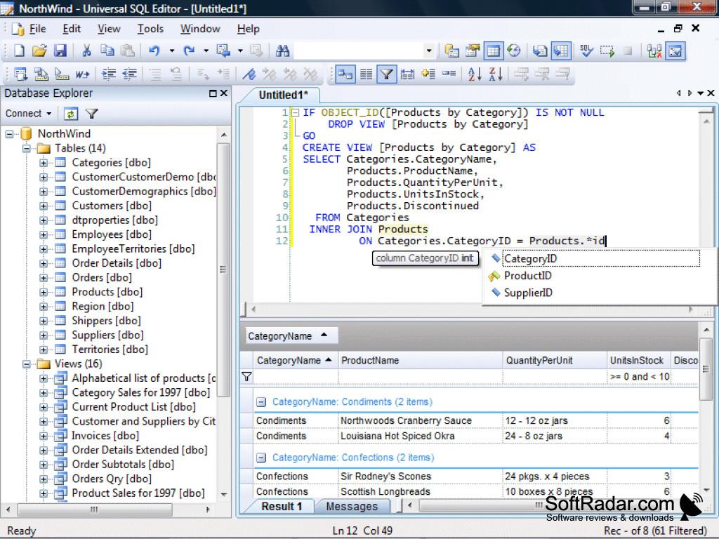Viewport: 719px width, 539px height.
Task: Sort descending with the Z-A icon
Action: (x=496, y=74)
